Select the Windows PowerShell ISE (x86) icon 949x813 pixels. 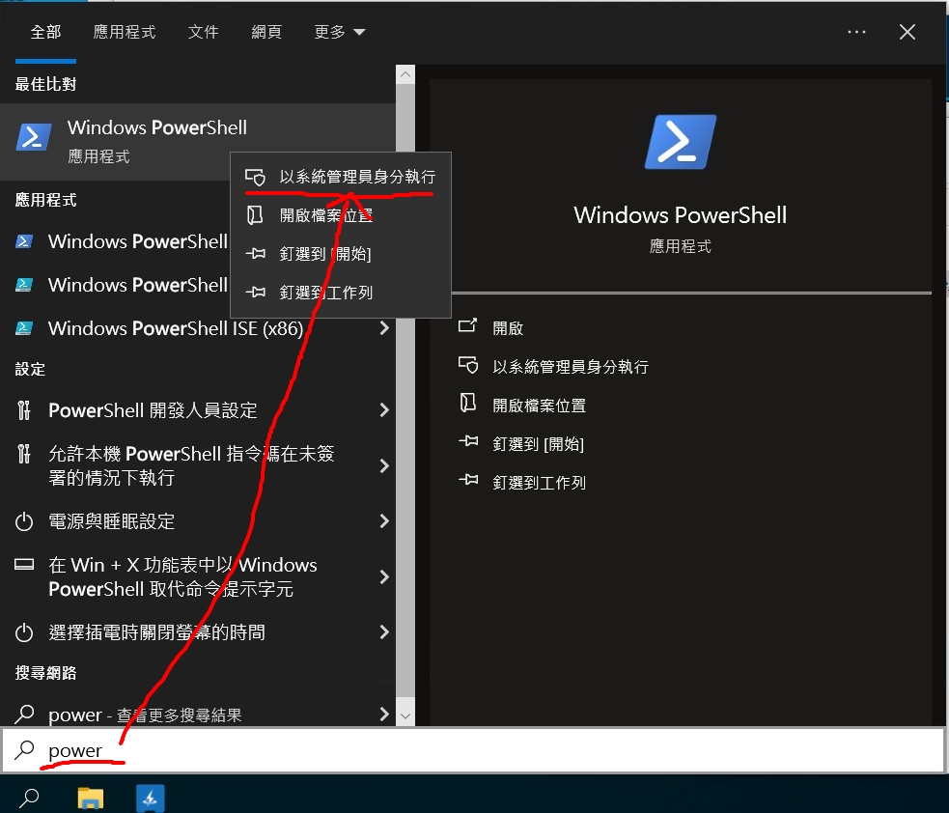click(23, 328)
